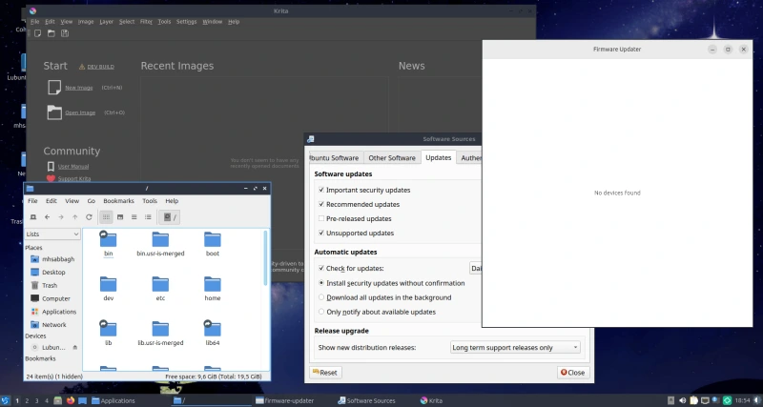This screenshot has height=407, width=763.
Task: Click Krita's new document toolbar icon
Action: click(37, 33)
